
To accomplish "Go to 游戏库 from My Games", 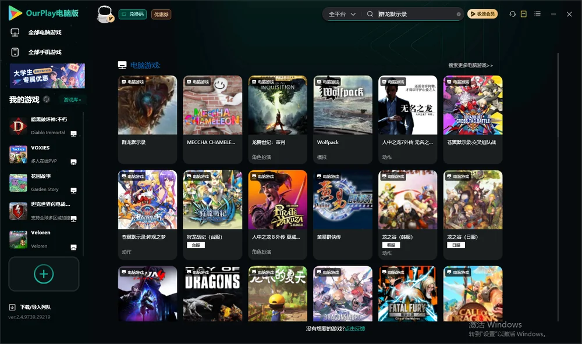I will [72, 100].
